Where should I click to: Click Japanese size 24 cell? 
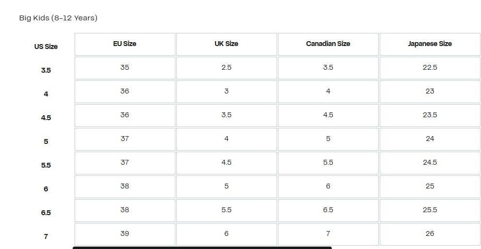(x=430, y=139)
